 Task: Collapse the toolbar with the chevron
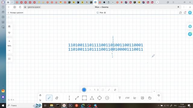[x=154, y=91]
